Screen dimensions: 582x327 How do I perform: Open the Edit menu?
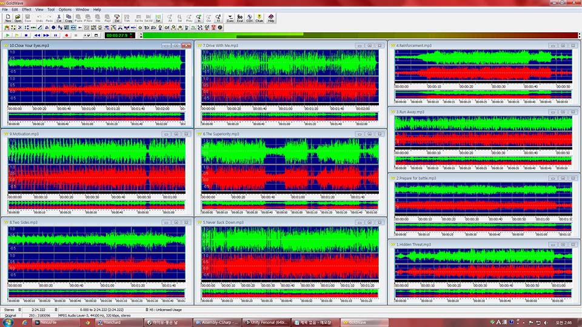(x=15, y=10)
